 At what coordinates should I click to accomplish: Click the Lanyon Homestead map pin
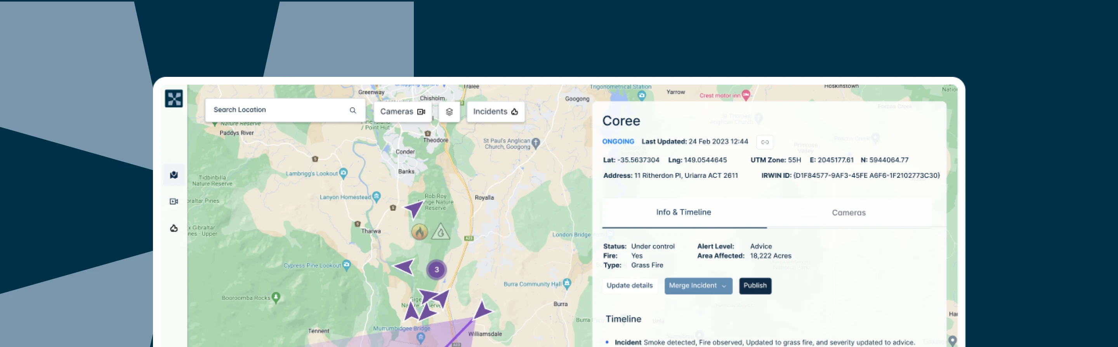point(376,196)
